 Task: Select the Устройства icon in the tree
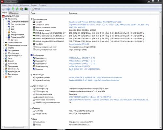6,64
